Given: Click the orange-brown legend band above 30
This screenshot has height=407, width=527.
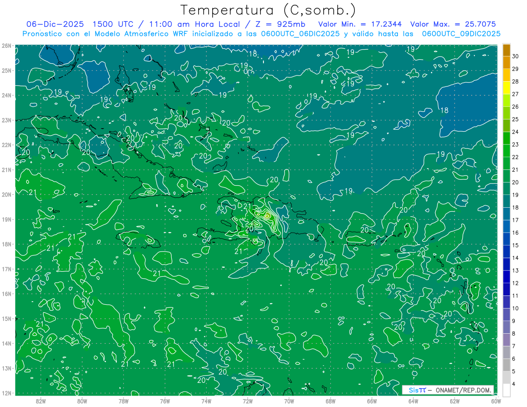Looking at the screenshot, I should coord(506,50).
